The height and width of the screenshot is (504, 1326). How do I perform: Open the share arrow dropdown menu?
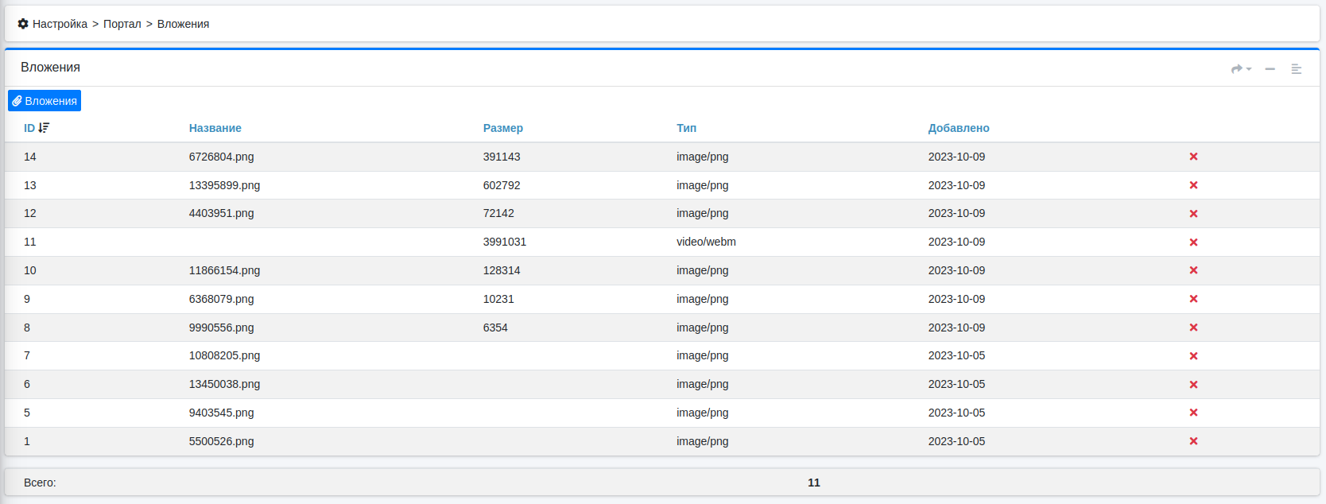coord(1240,69)
